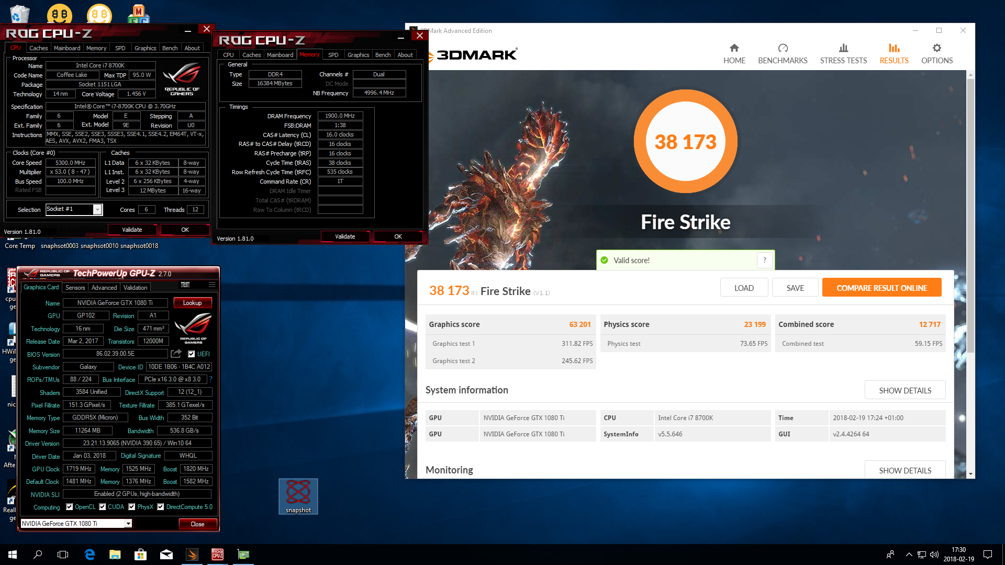1005x565 pixels.
Task: Open Windows Start menu
Action: [x=13, y=555]
